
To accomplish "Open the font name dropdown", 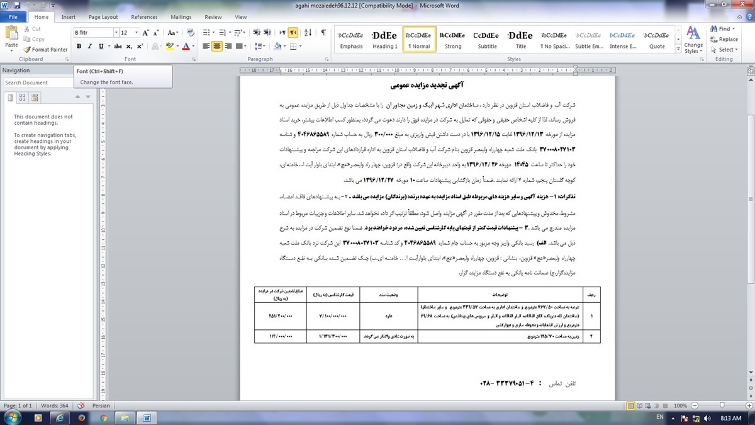I will (116, 33).
